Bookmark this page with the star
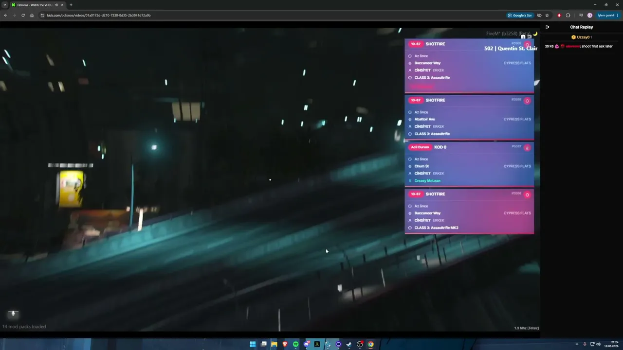Viewport: 623px width, 350px height. point(547,15)
